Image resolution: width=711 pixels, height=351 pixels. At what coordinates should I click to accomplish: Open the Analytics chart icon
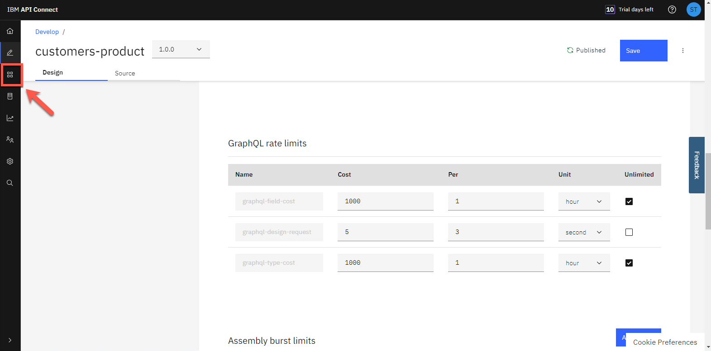10,118
